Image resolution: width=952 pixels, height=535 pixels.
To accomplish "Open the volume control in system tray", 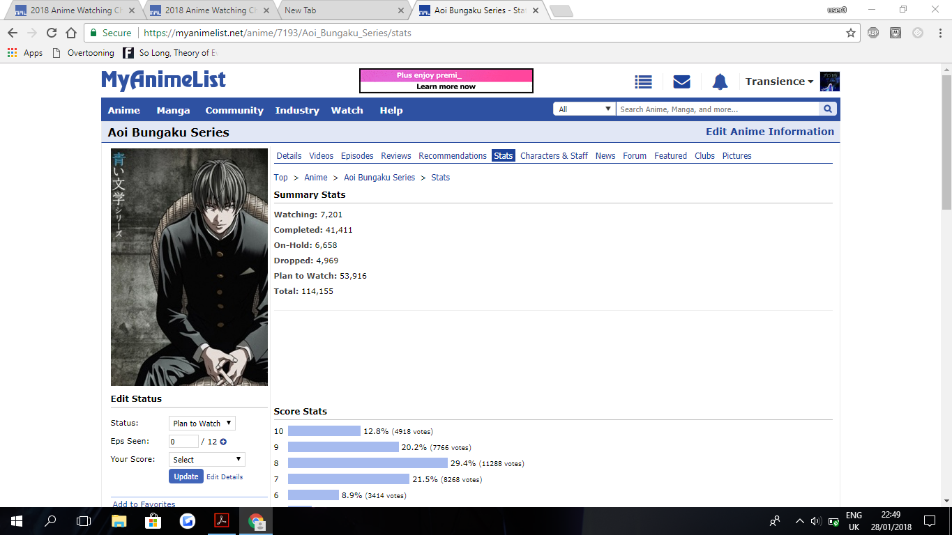I will (816, 521).
